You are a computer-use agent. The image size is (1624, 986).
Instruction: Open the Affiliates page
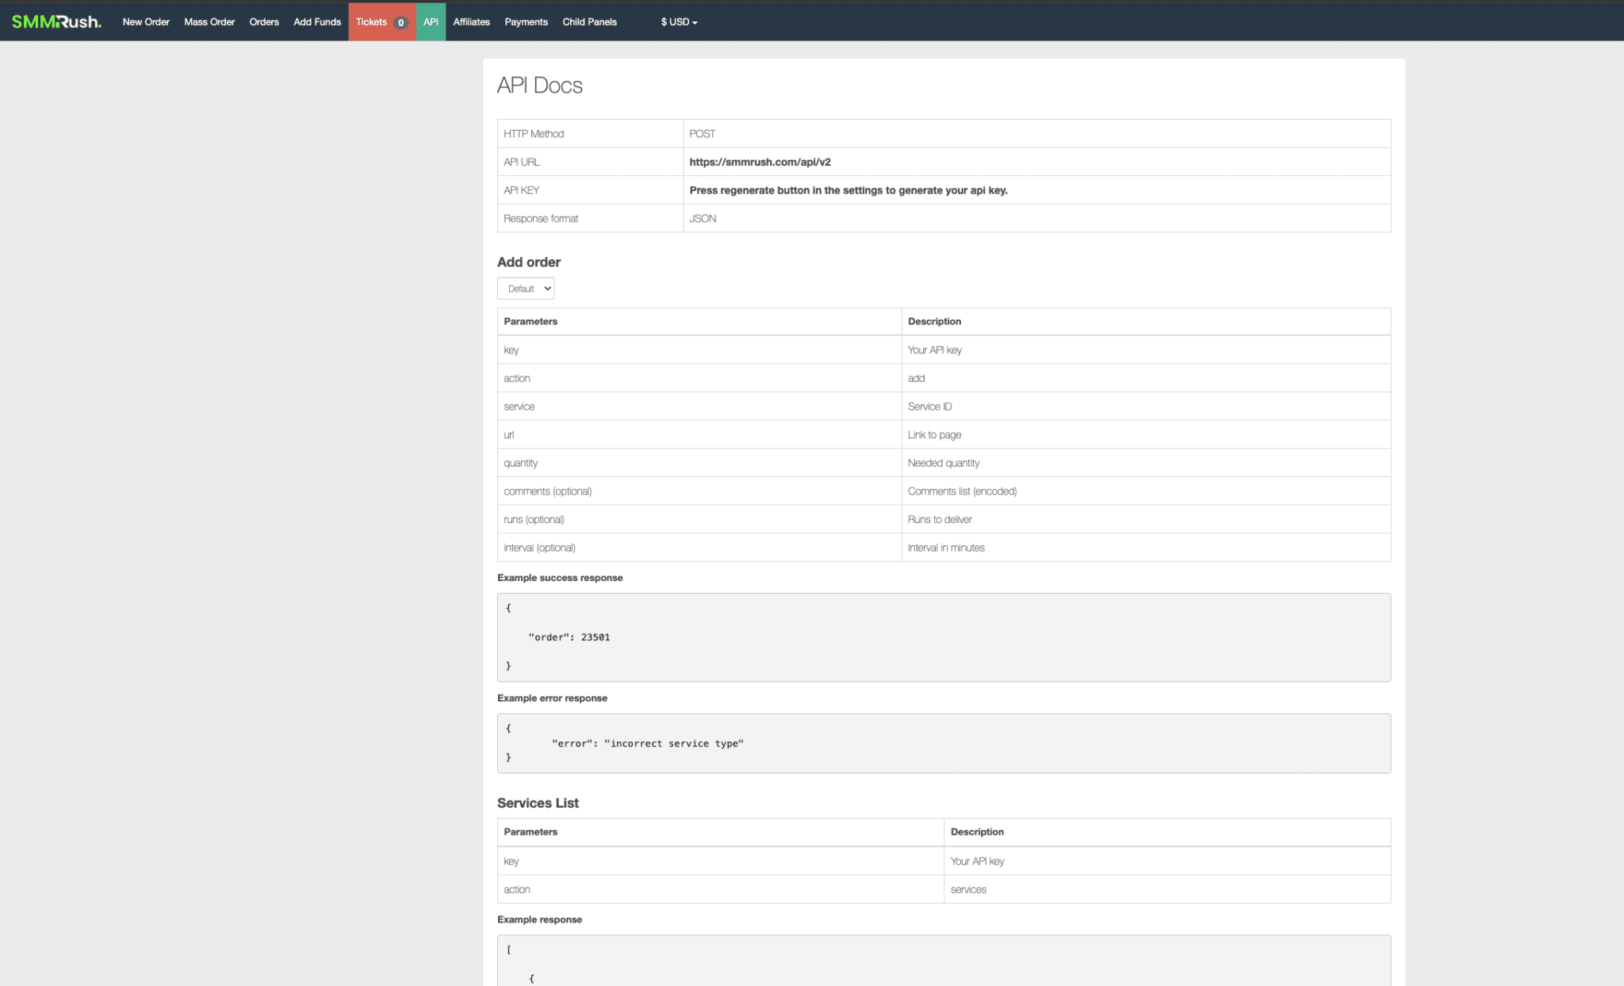(x=471, y=22)
